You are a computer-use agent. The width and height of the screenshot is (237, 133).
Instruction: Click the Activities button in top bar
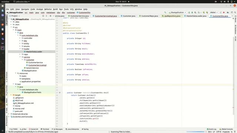pos(5,1)
